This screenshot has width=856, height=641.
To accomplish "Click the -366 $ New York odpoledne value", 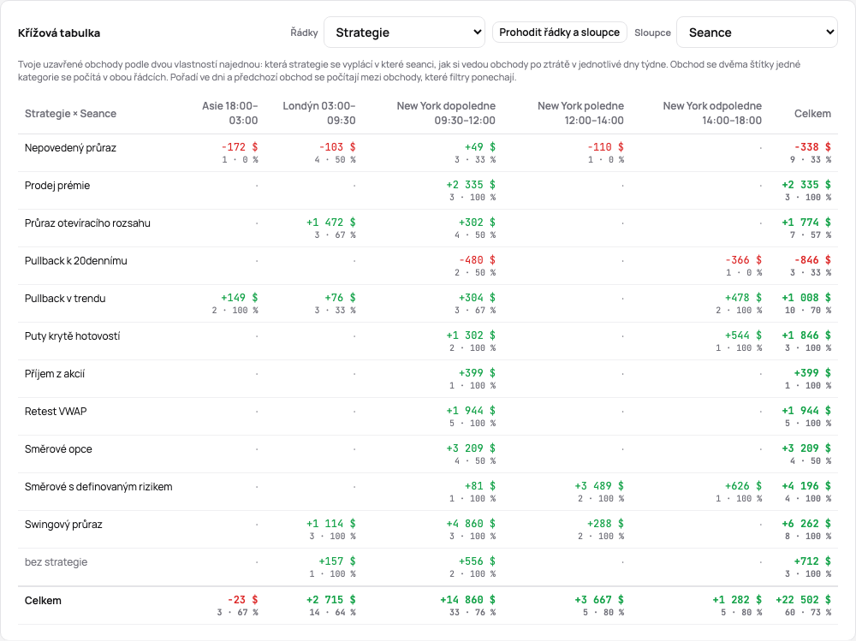I will (744, 260).
